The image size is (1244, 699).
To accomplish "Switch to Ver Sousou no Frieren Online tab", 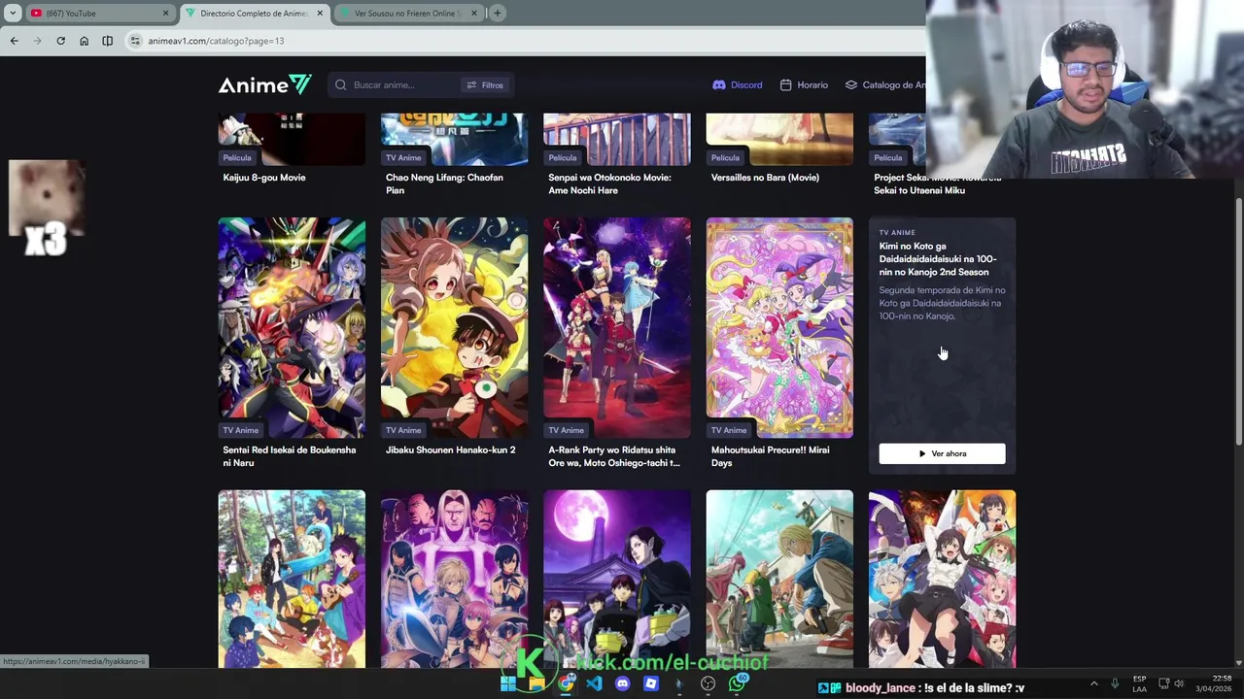I will (408, 14).
